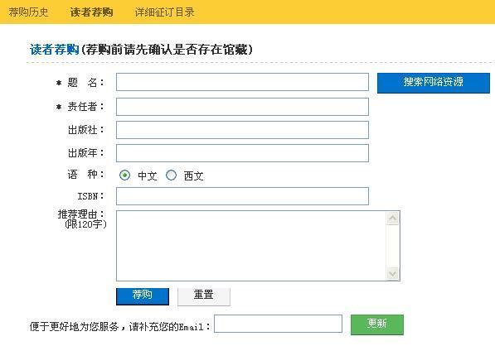Switch to the 读者荐购 tab
Image resolution: width=495 pixels, height=346 pixels.
click(x=91, y=12)
